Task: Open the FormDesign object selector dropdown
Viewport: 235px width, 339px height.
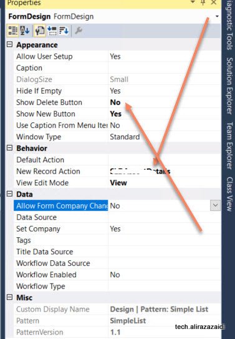Action: pos(217,16)
